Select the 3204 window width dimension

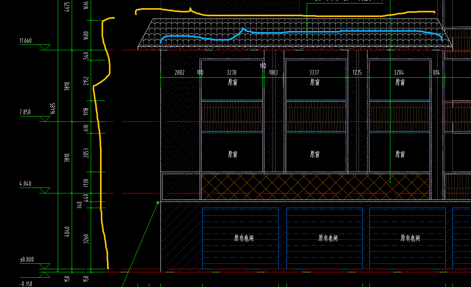click(399, 72)
